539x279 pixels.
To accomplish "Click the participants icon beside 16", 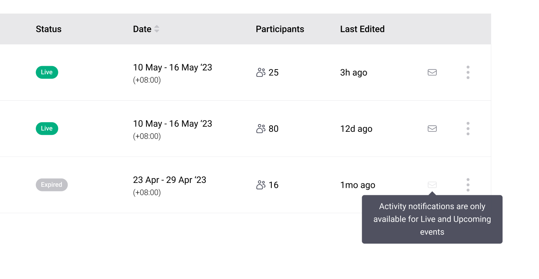I will [261, 185].
